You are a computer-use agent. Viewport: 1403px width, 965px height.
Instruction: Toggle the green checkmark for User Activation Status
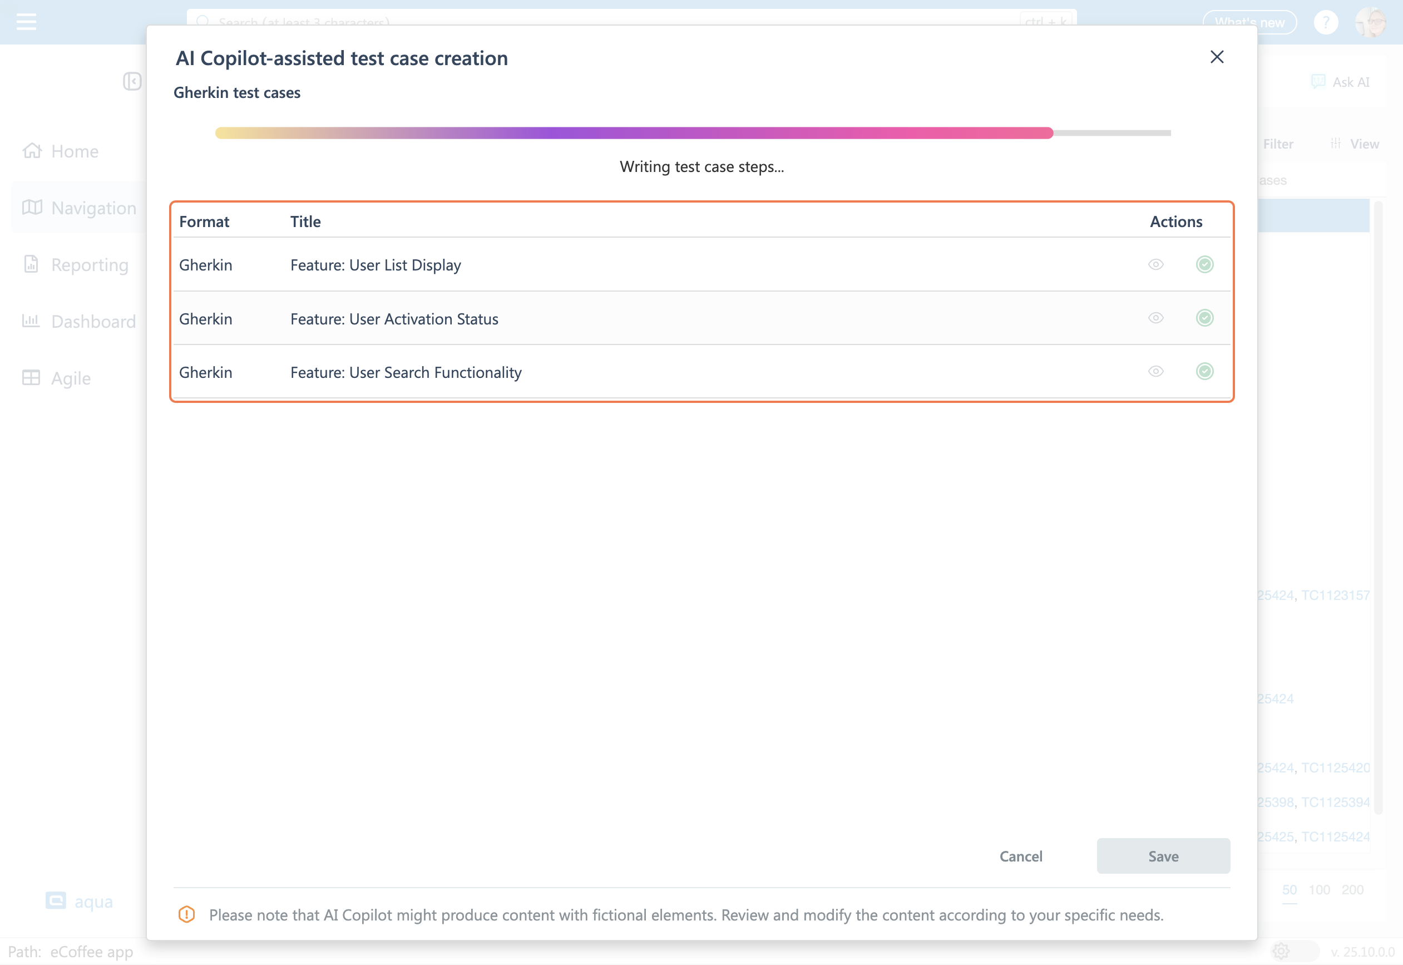click(x=1204, y=318)
